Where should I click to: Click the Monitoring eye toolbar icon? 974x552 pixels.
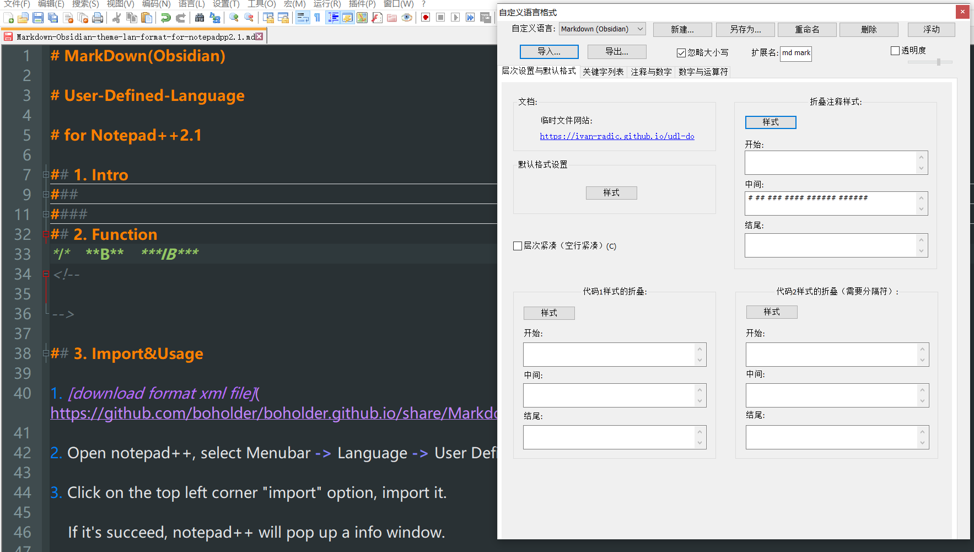tap(407, 18)
